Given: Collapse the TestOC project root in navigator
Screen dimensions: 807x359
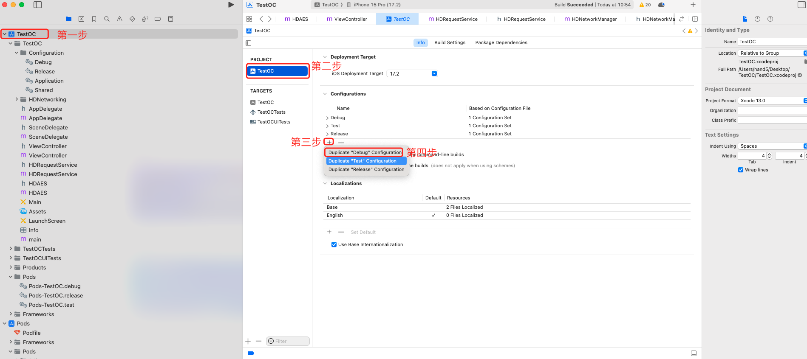Looking at the screenshot, I should (5, 34).
